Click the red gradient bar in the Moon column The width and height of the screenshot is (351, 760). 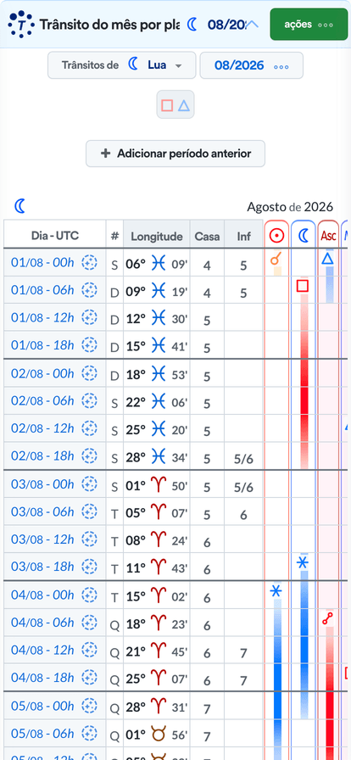[x=304, y=381]
